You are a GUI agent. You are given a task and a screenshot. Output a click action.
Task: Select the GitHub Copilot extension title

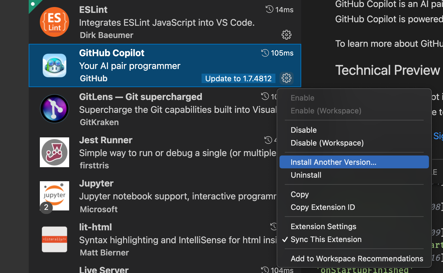(112, 53)
